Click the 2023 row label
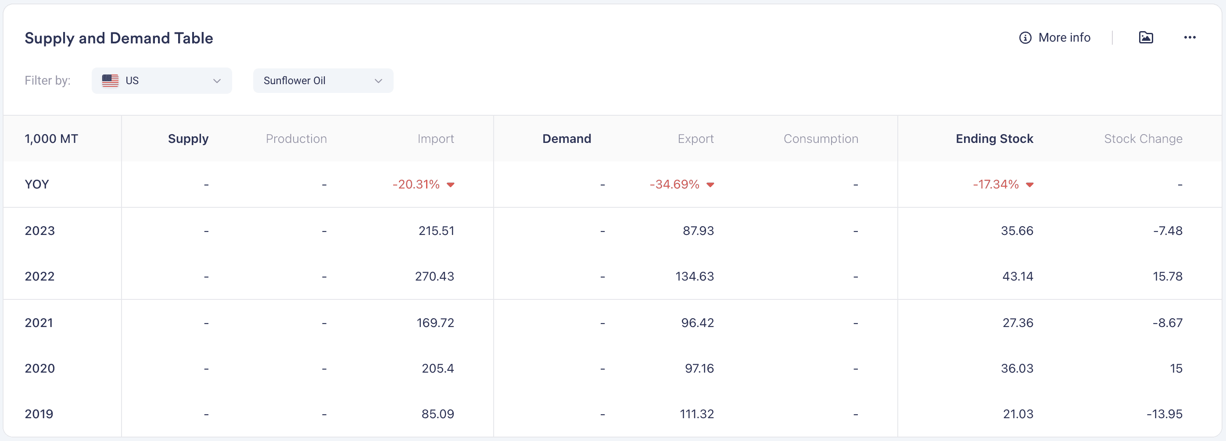This screenshot has width=1226, height=441. 40,231
